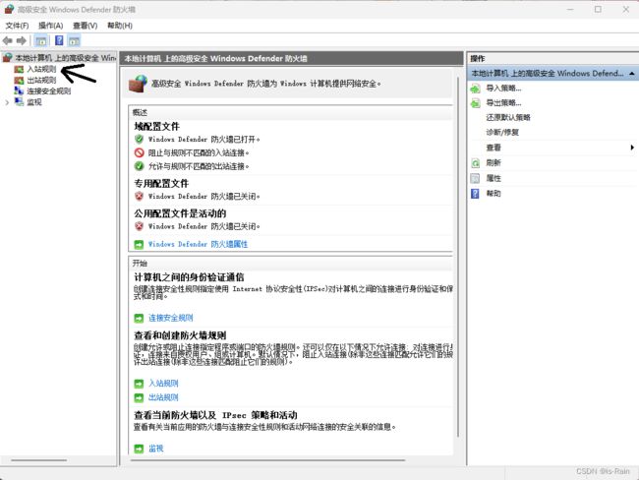Screen dimensions: 639x480
Task: Select 入站规则 in the left tree
Action: [x=41, y=69]
